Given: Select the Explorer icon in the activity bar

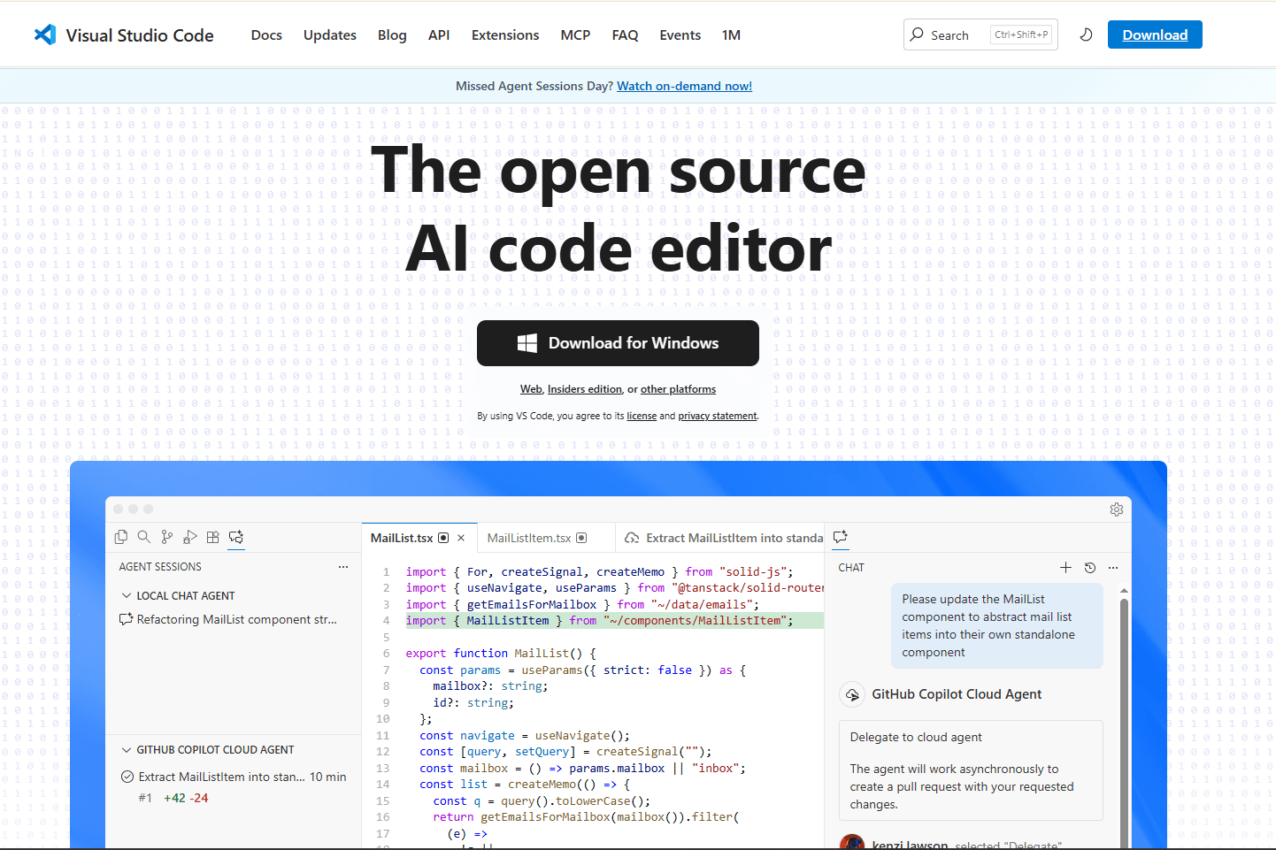Looking at the screenshot, I should (120, 537).
